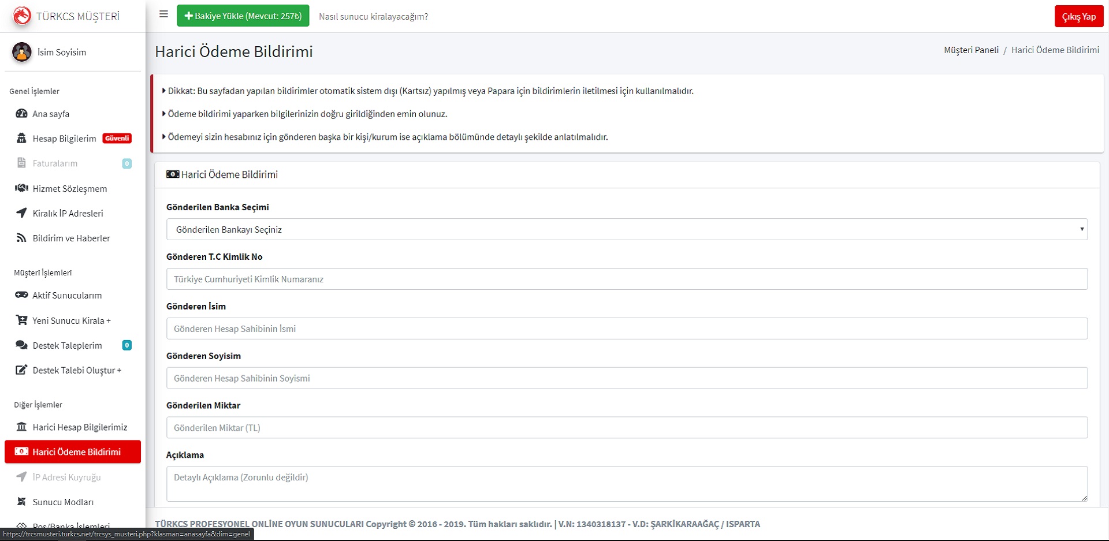Log out with the Çıkış Yap button
The width and height of the screenshot is (1109, 541).
coord(1078,16)
